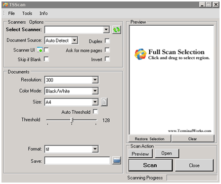Click the Threshold value 128
Screen dimensions: 221x184
pyautogui.click(x=106, y=120)
